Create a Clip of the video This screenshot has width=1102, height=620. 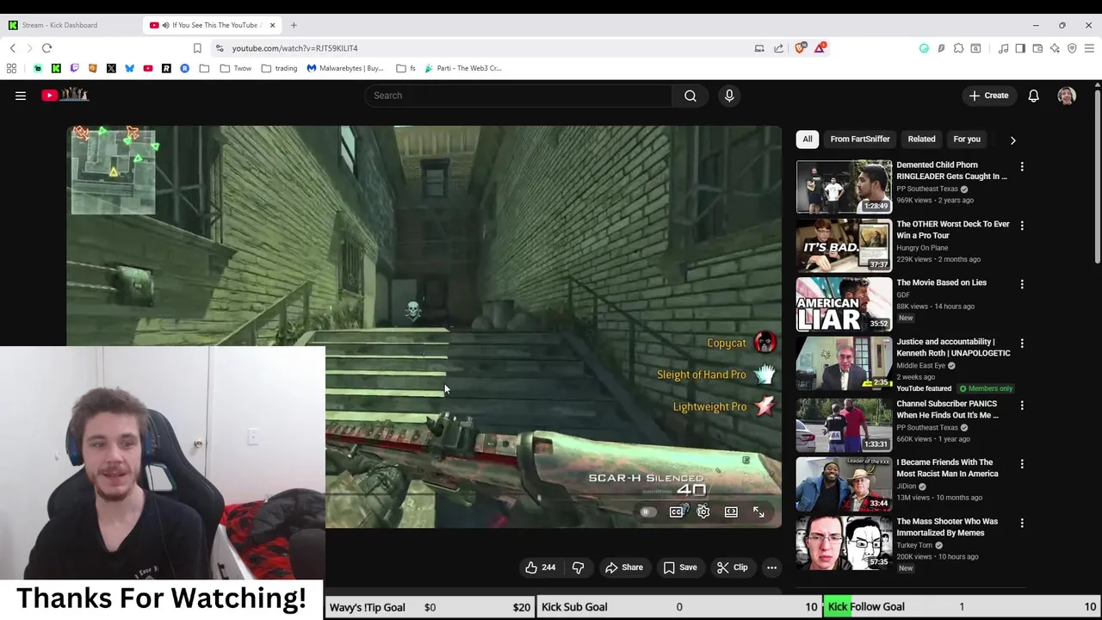tap(733, 567)
